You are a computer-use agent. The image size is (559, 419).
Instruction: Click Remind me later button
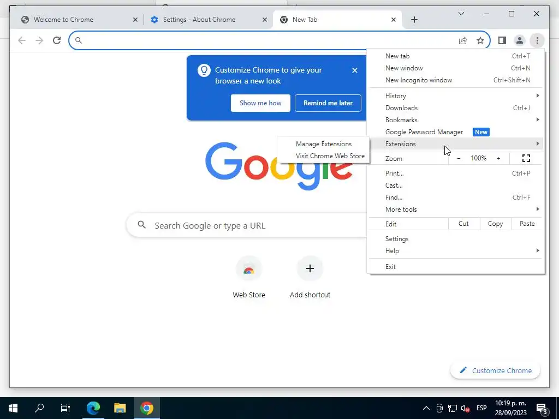pyautogui.click(x=328, y=103)
